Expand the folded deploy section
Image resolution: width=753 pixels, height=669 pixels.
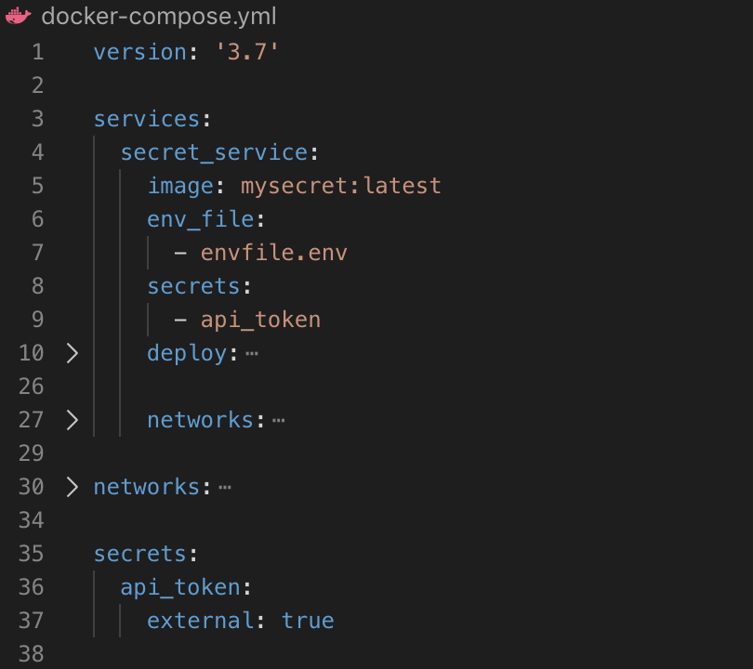tap(73, 353)
